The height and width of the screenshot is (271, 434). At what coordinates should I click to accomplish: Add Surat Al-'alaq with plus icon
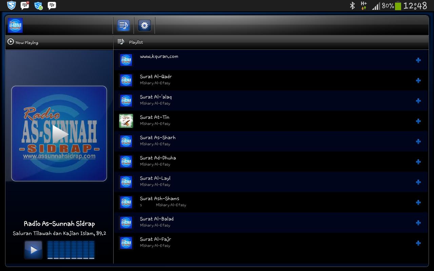tap(418, 101)
